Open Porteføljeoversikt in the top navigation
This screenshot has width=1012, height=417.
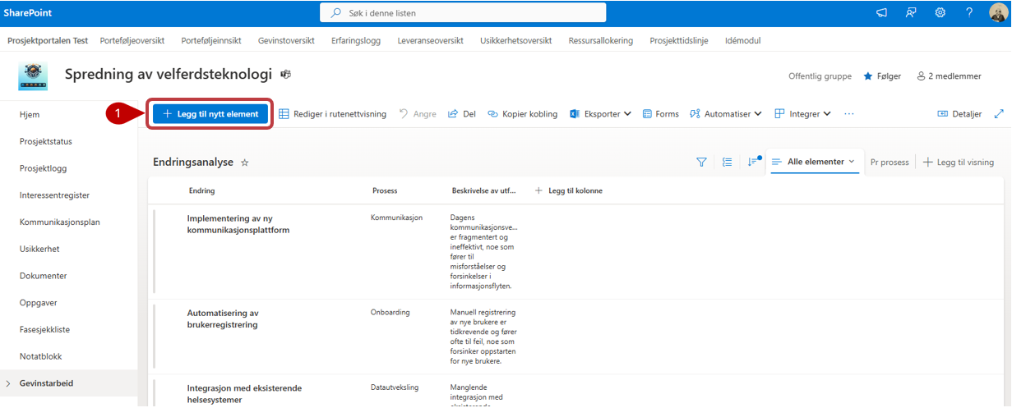132,40
